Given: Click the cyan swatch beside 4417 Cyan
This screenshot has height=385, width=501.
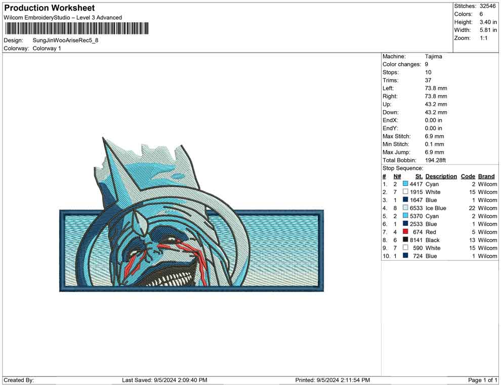Looking at the screenshot, I should [405, 184].
